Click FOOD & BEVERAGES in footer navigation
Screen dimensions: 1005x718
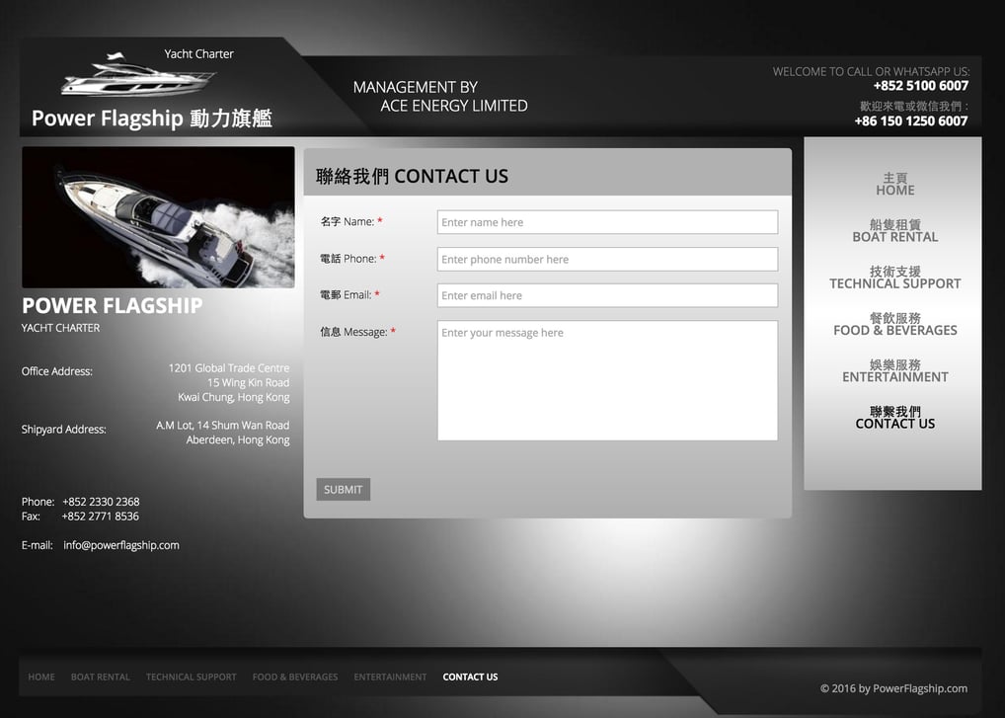295,677
